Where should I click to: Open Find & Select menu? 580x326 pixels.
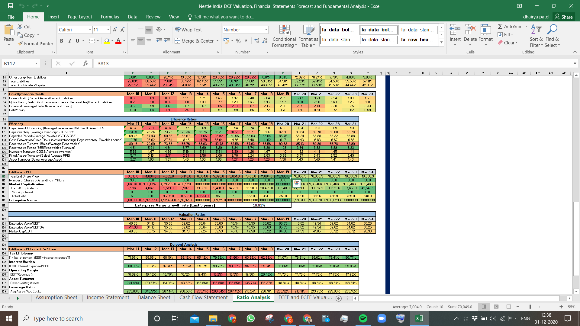pos(552,36)
